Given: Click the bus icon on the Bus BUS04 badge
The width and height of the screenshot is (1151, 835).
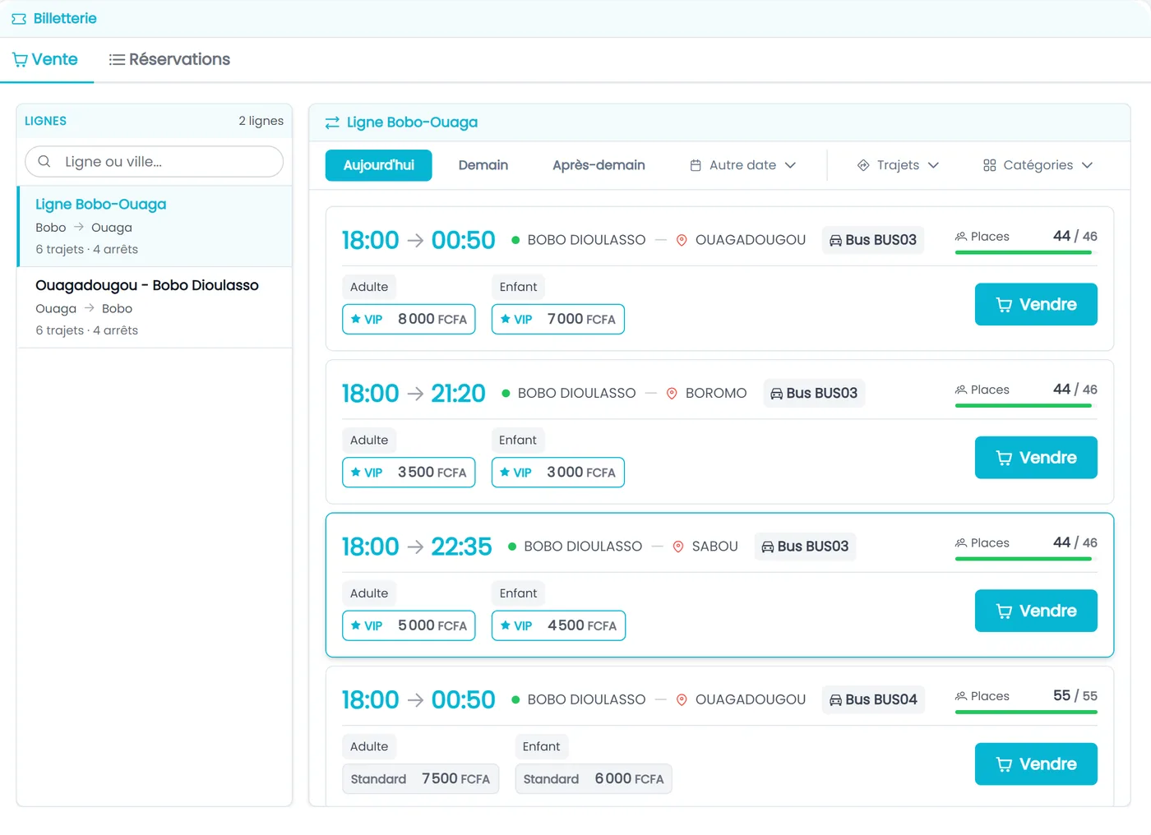Looking at the screenshot, I should point(835,700).
